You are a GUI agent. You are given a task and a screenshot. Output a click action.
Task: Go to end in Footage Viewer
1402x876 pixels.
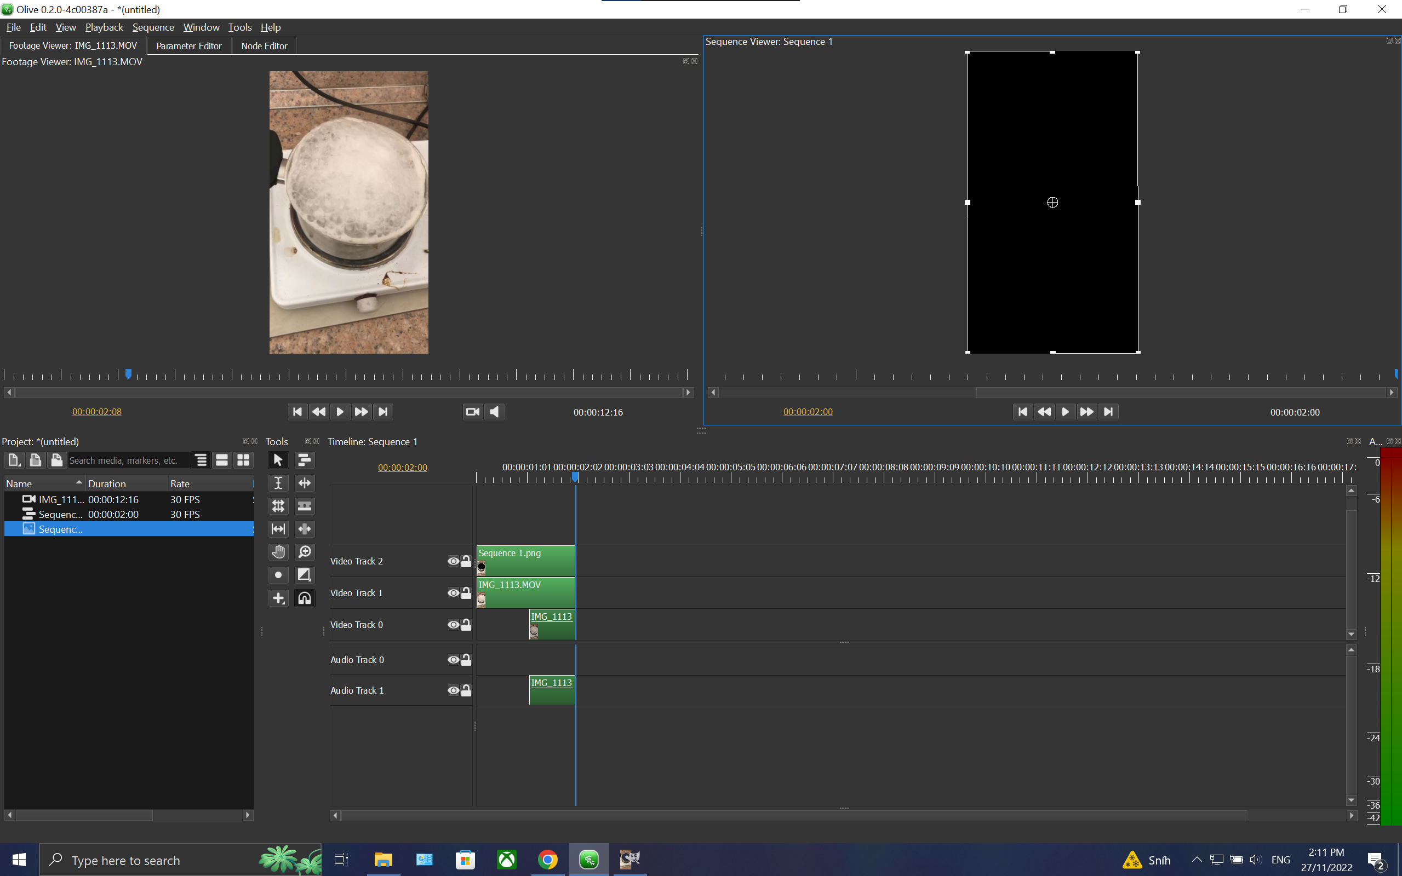(x=383, y=412)
